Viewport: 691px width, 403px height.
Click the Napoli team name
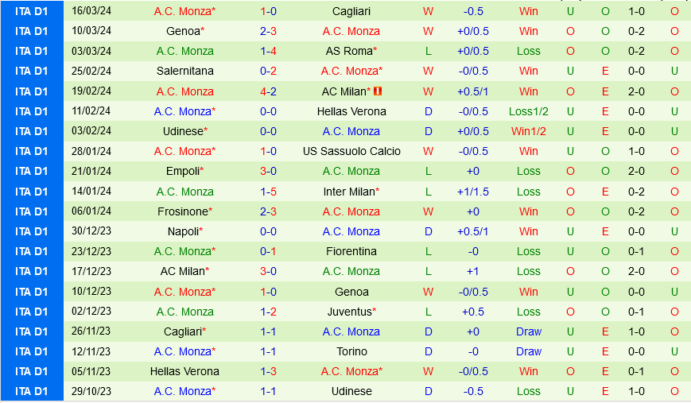point(185,231)
